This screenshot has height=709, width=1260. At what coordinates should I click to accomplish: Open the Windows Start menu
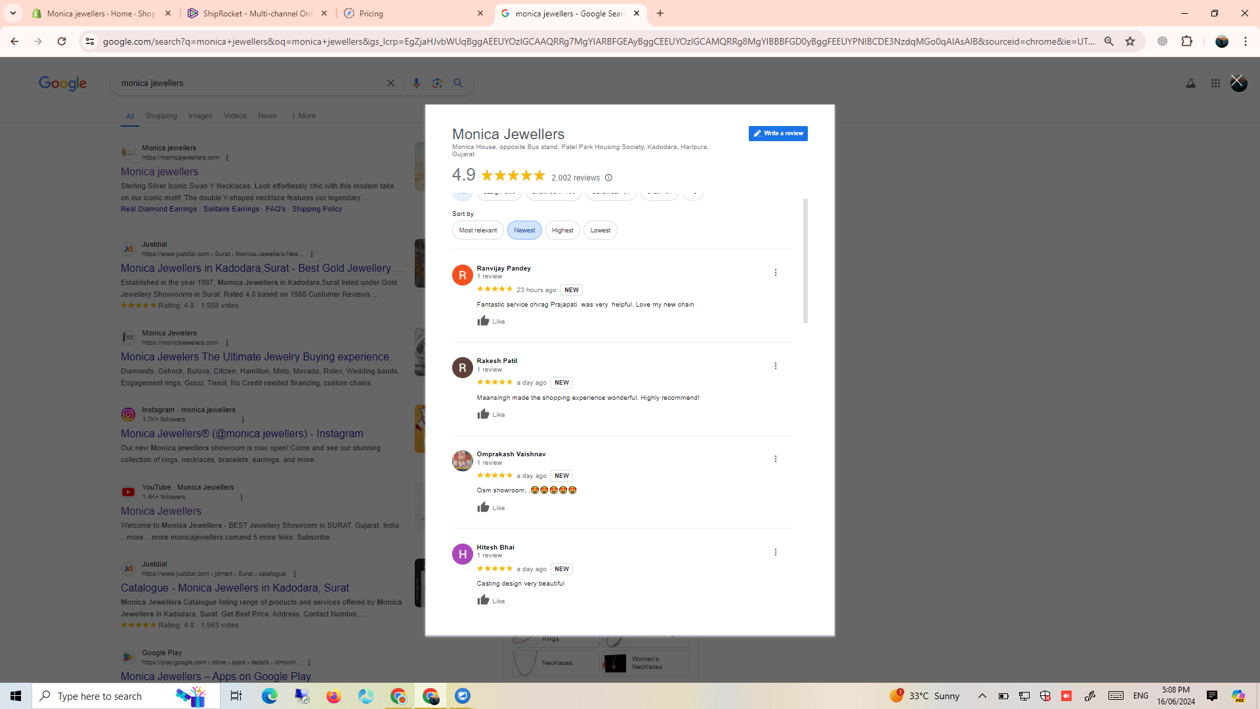point(16,696)
